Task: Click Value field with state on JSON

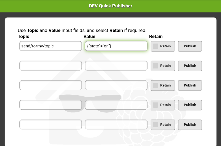Action: point(116,46)
